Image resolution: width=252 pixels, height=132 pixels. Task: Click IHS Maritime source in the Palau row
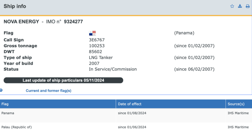click(x=238, y=127)
